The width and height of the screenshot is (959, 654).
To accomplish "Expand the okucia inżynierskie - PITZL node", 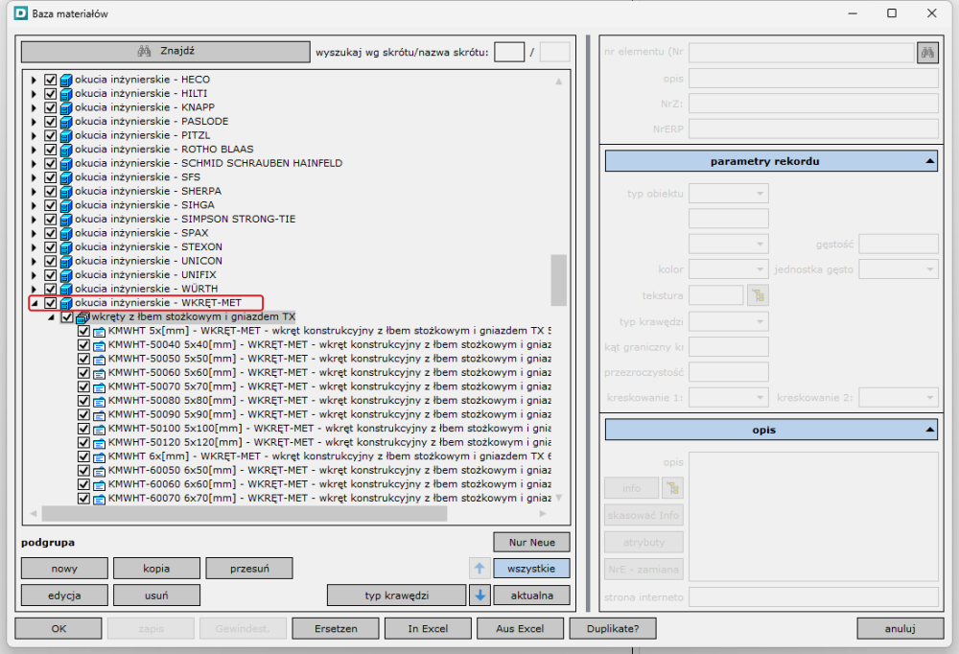I will [34, 135].
